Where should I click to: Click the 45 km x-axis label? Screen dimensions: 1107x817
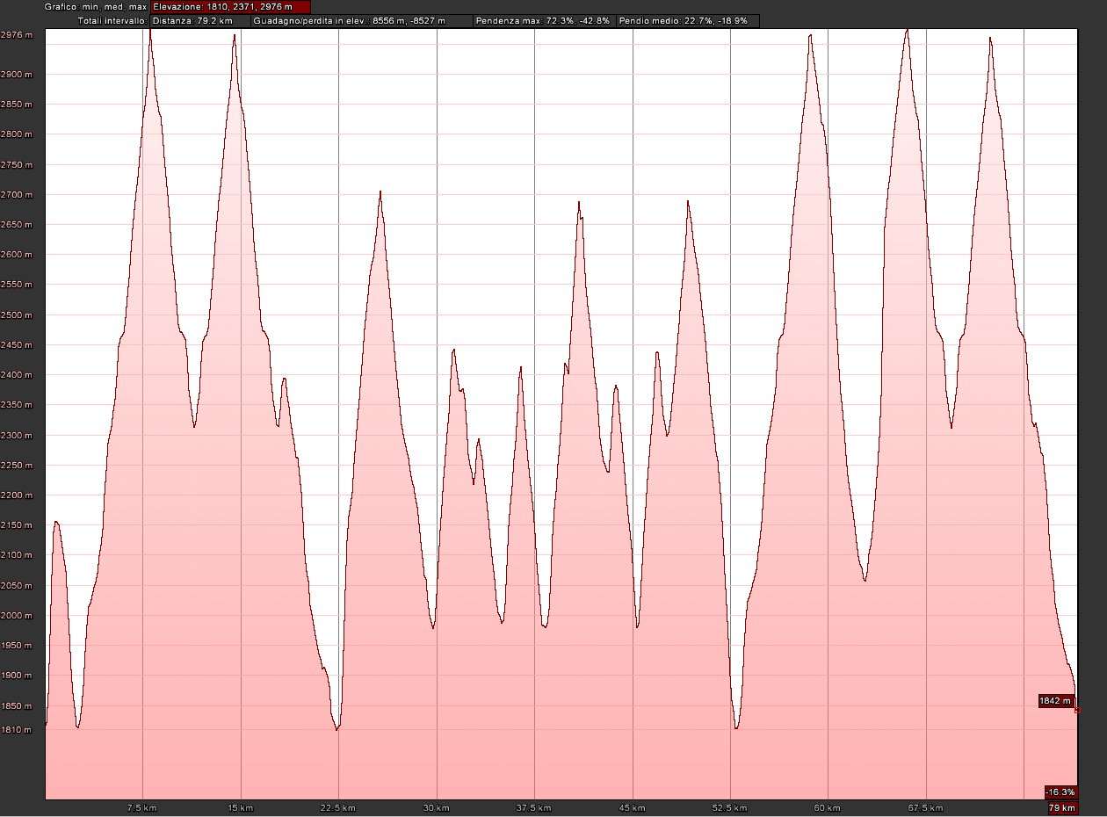pos(633,807)
